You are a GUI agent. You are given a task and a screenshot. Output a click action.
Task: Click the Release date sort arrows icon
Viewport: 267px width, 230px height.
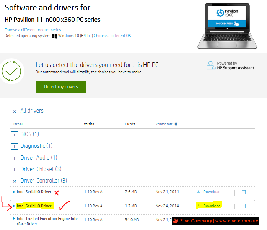click(176, 124)
